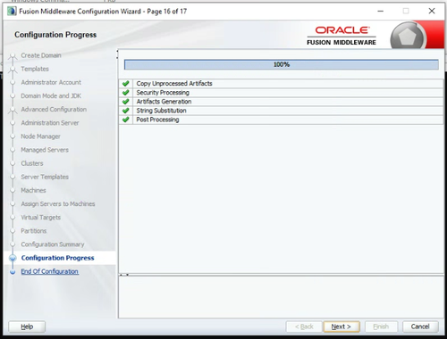Click the wizard application icon in title bar

(12, 12)
